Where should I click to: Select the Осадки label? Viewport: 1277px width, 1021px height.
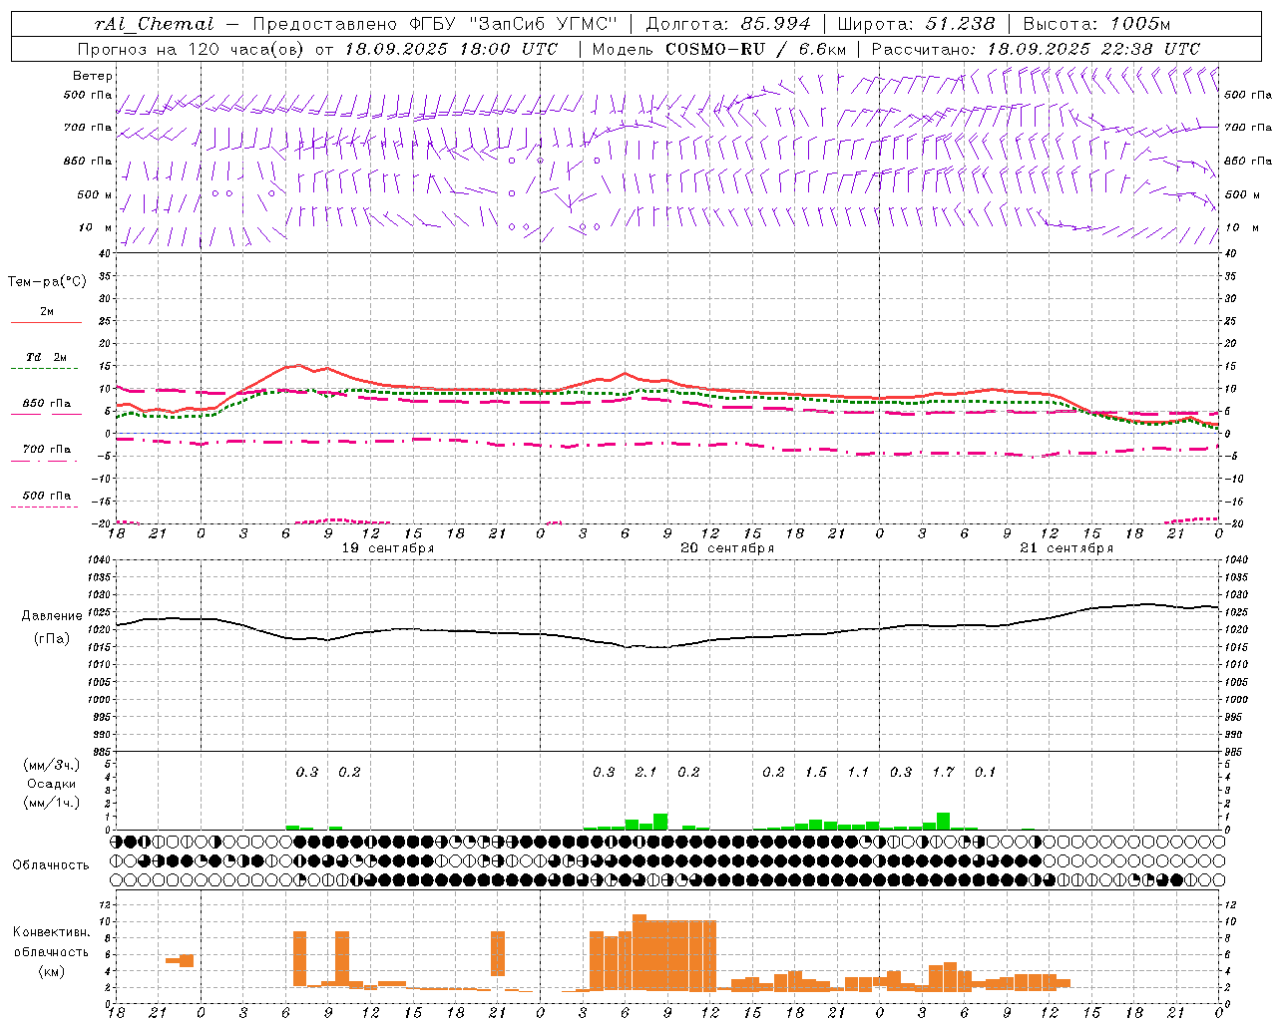pyautogui.click(x=52, y=784)
